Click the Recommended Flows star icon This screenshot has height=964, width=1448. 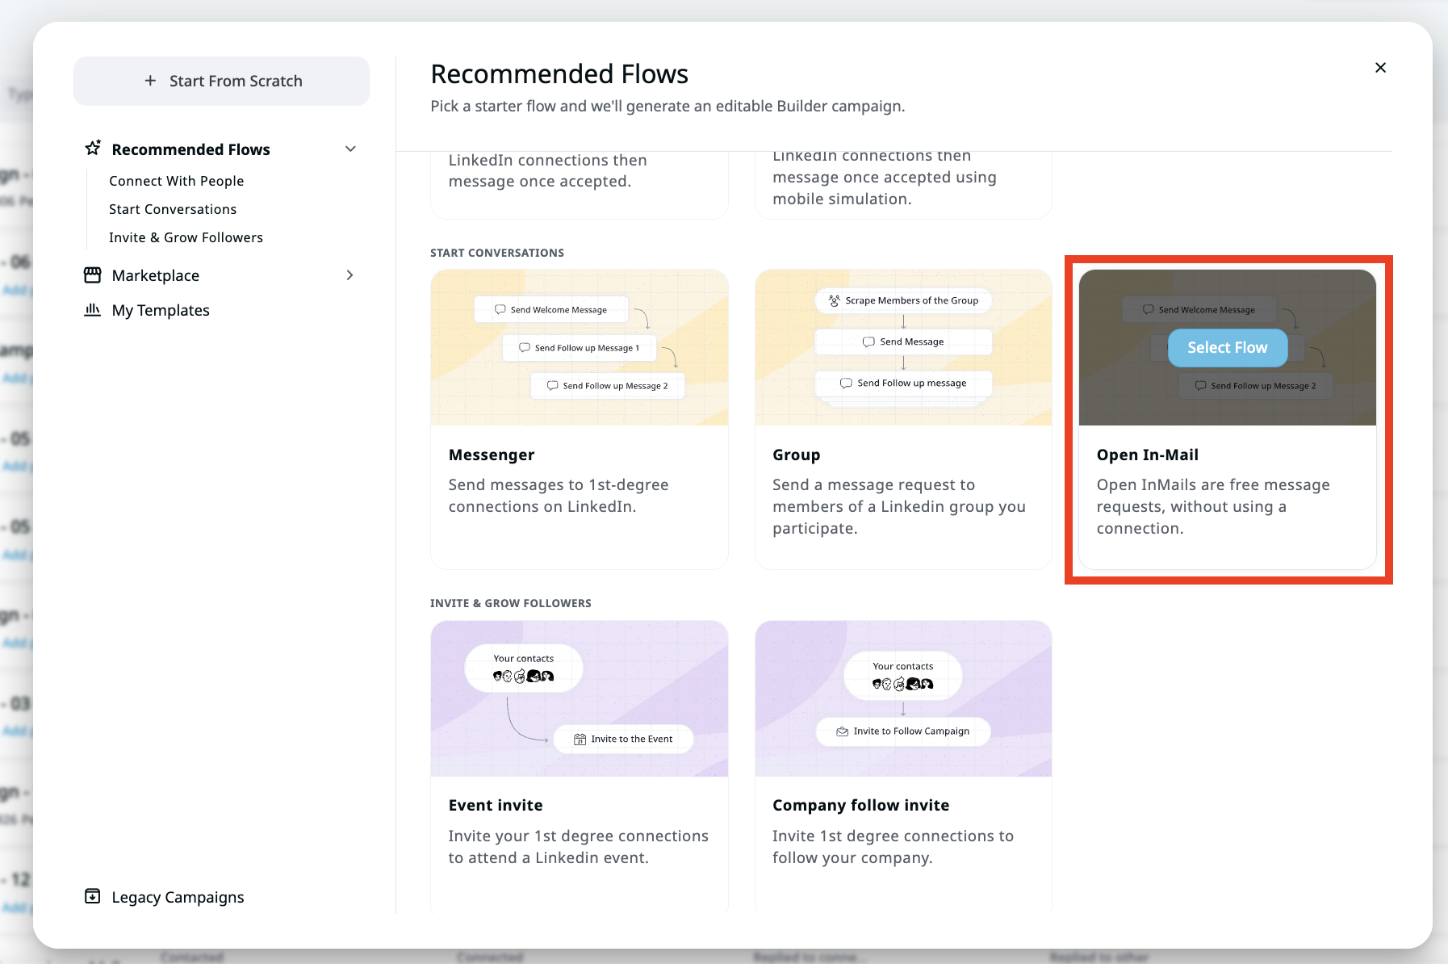click(93, 149)
